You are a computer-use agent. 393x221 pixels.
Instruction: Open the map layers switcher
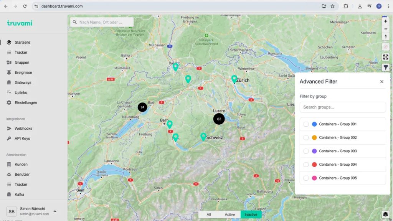[386, 214]
